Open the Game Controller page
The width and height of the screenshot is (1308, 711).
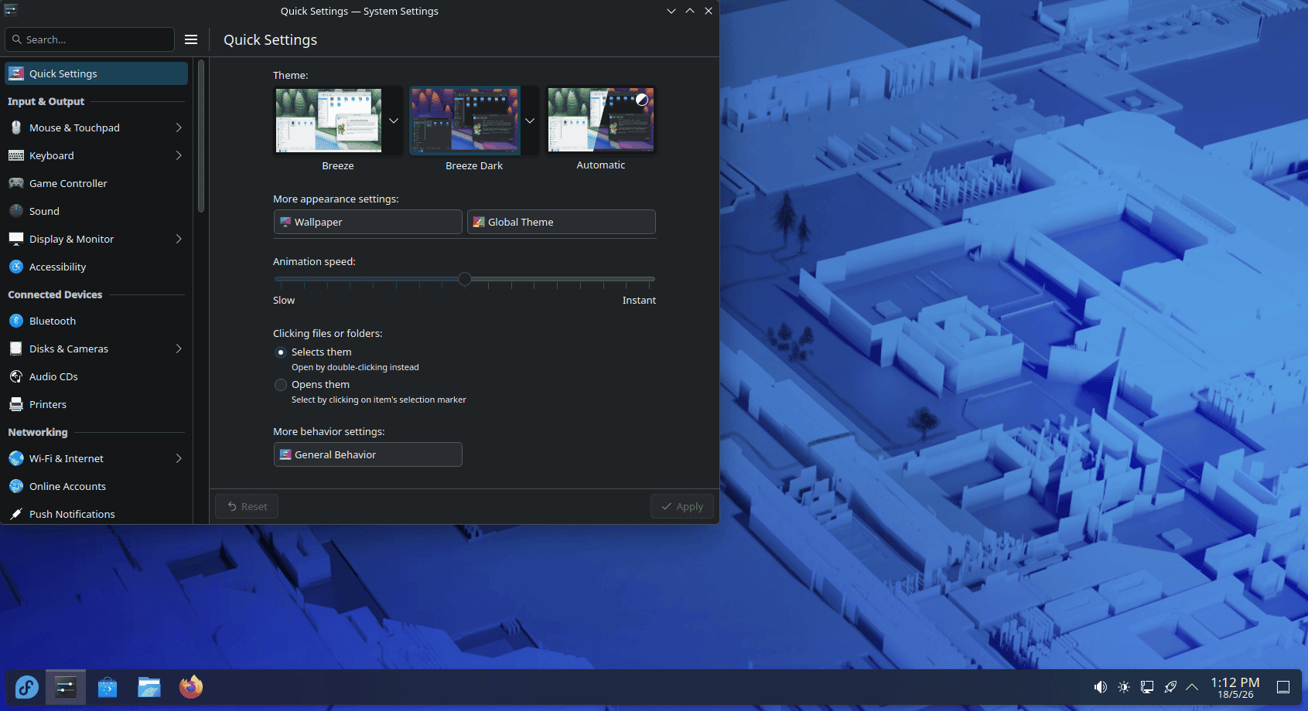pyautogui.click(x=96, y=183)
